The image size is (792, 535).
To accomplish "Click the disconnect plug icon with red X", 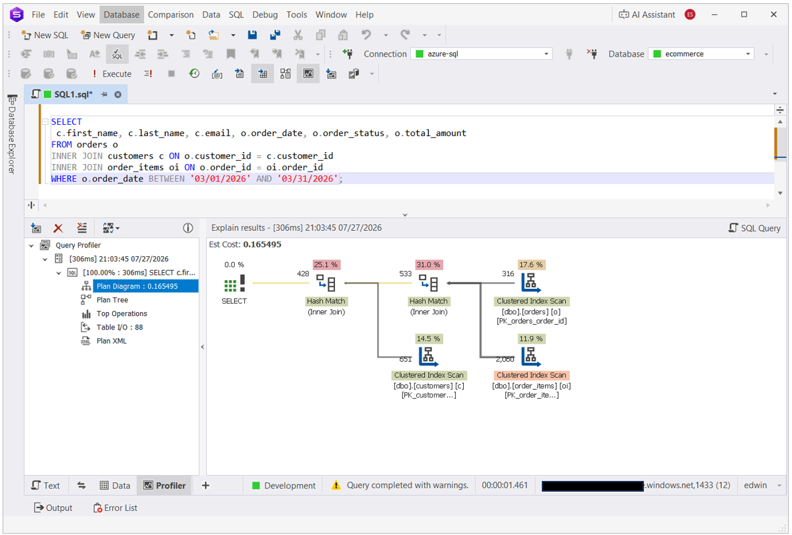I will [592, 54].
